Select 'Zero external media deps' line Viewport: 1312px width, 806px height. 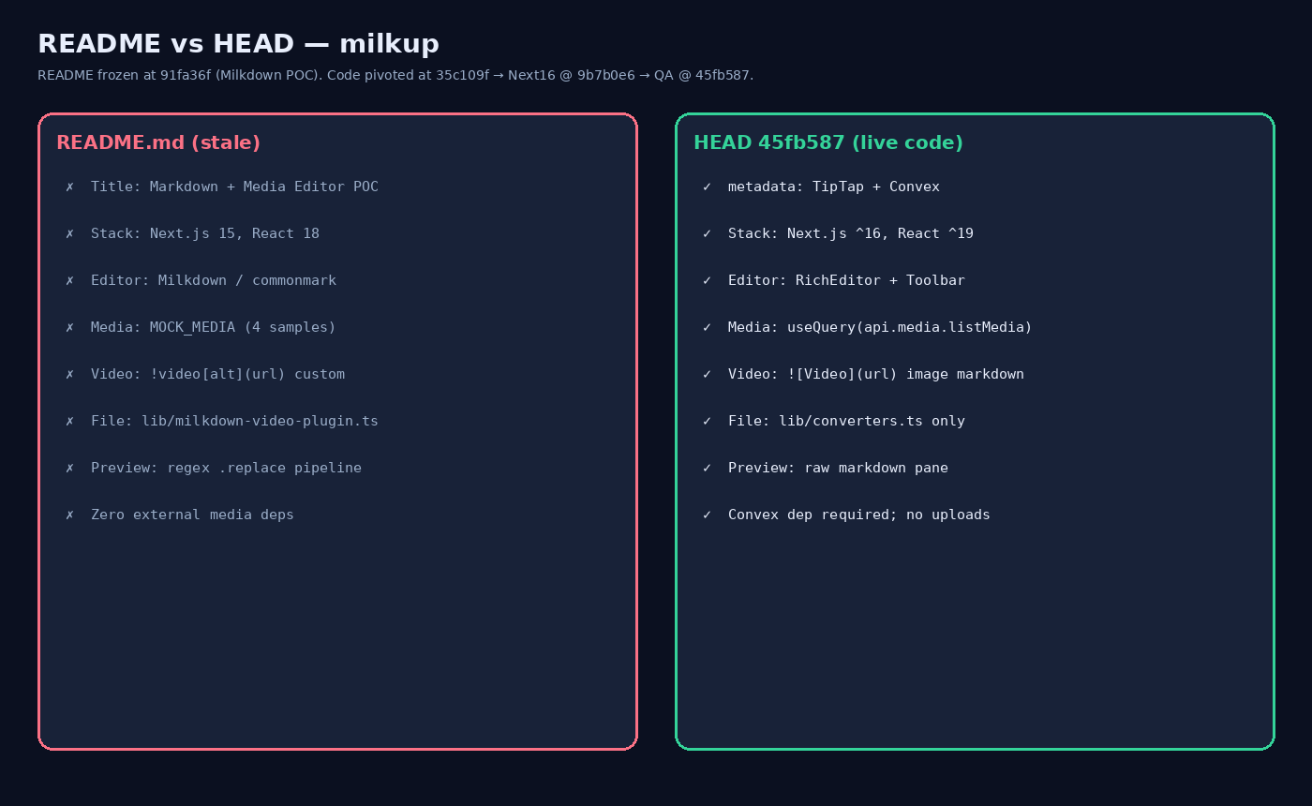pyautogui.click(x=192, y=515)
